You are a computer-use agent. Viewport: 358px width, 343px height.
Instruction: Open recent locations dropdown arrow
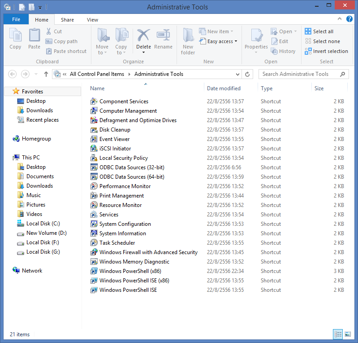click(x=36, y=74)
